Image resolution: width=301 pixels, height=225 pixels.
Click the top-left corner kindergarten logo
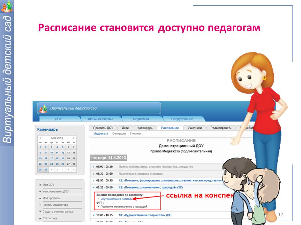pos(7,6)
